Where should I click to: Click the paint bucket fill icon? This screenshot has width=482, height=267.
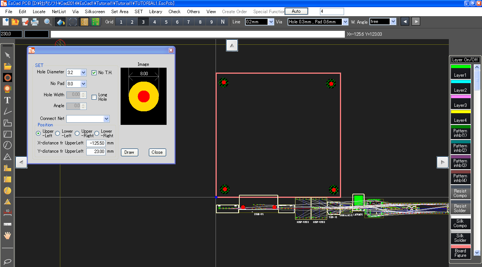[x=60, y=22]
